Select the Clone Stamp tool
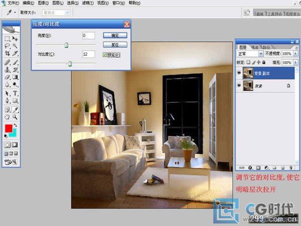The image size is (301, 226). click(7, 70)
